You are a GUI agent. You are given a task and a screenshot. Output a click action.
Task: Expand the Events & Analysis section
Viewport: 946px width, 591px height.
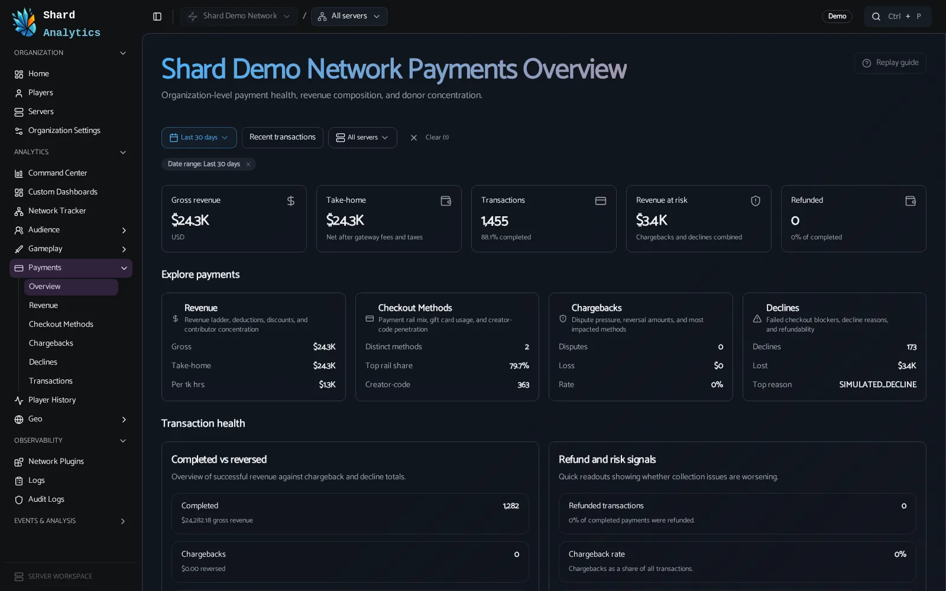pos(123,521)
